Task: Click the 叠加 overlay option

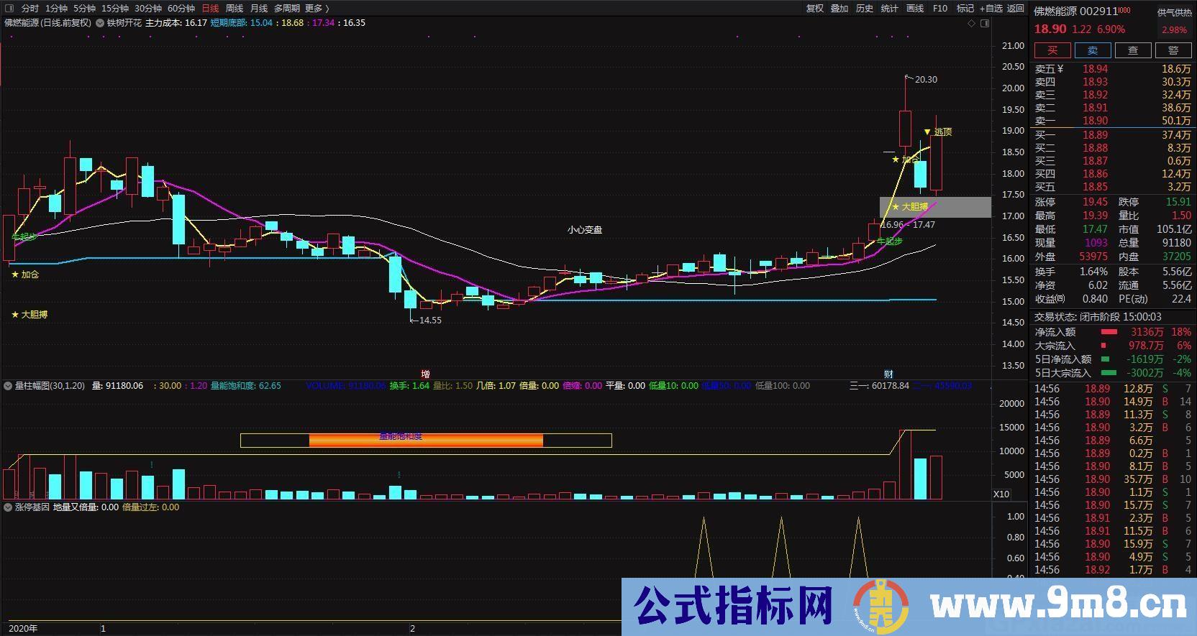Action: 839,9
